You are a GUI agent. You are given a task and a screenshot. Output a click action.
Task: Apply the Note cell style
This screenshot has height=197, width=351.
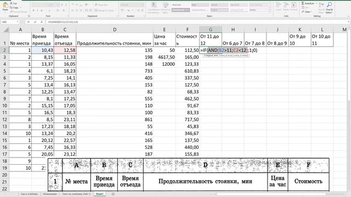(x=258, y=10)
